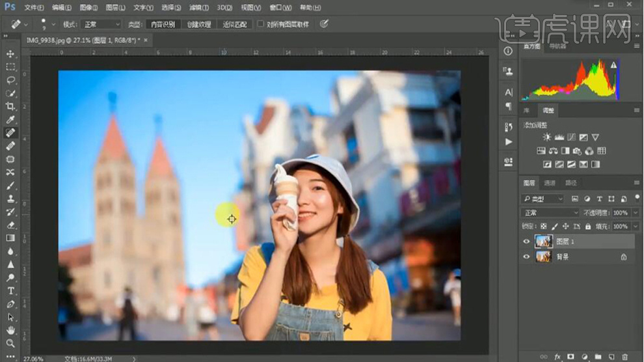The image size is (644, 362).
Task: Choose the Horizontal Type tool
Action: click(10, 290)
